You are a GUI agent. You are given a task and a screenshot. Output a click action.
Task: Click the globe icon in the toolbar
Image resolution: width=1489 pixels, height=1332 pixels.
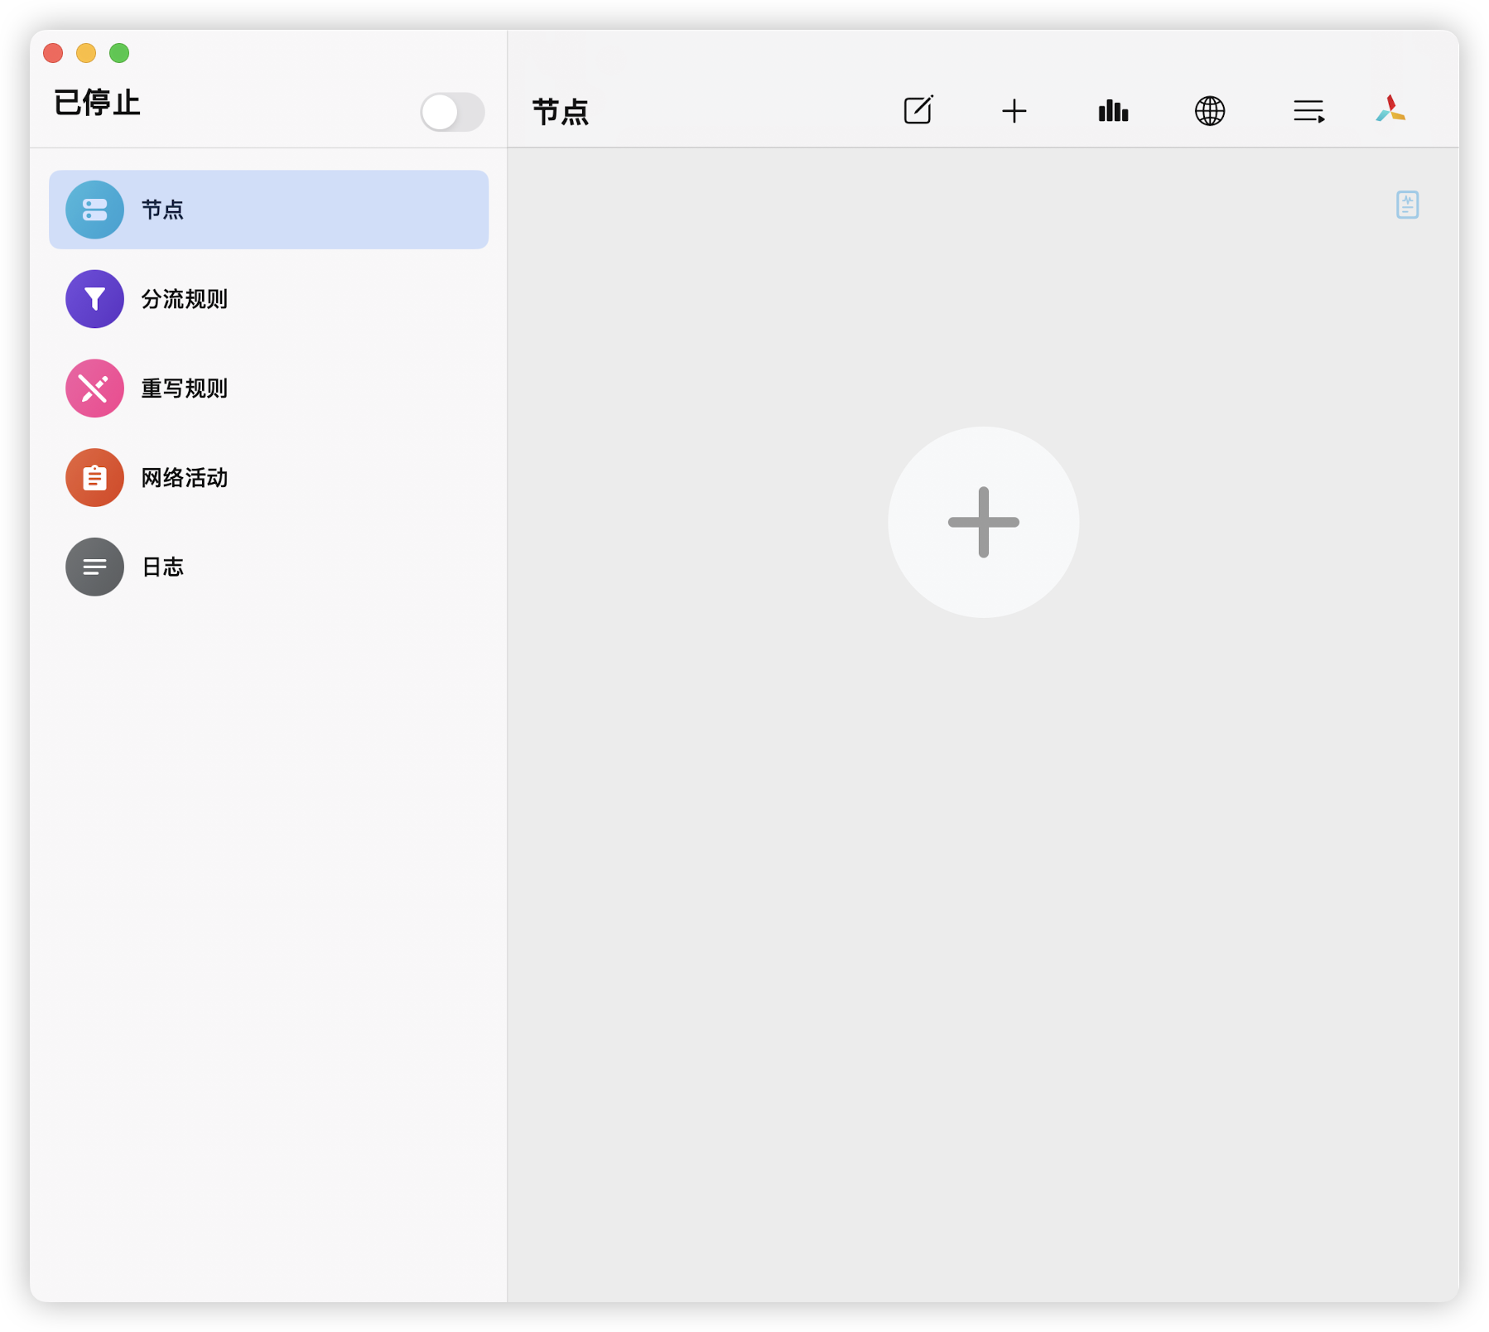1209,111
